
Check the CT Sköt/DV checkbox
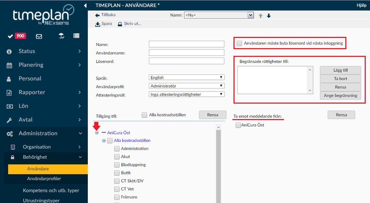pyautogui.click(x=117, y=181)
